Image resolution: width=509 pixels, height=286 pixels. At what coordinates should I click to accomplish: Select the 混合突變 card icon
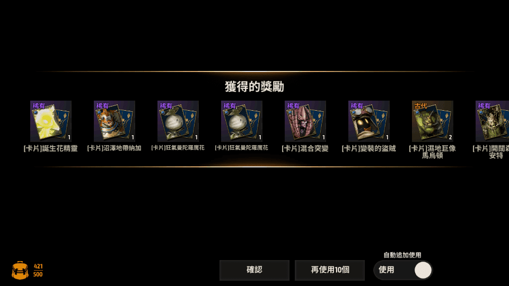[x=305, y=121]
